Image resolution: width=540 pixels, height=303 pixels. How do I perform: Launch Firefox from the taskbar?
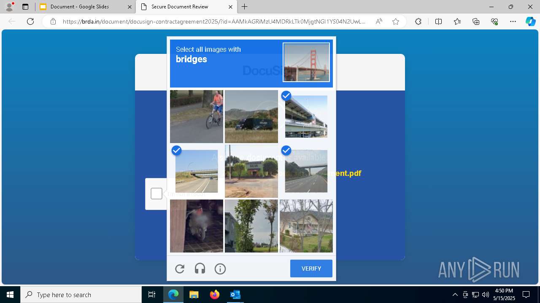[x=214, y=295]
